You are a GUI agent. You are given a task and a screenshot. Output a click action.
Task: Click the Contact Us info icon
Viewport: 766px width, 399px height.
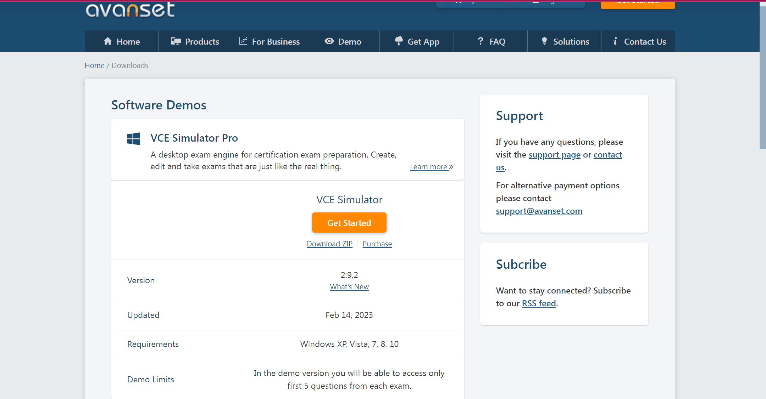tap(615, 41)
